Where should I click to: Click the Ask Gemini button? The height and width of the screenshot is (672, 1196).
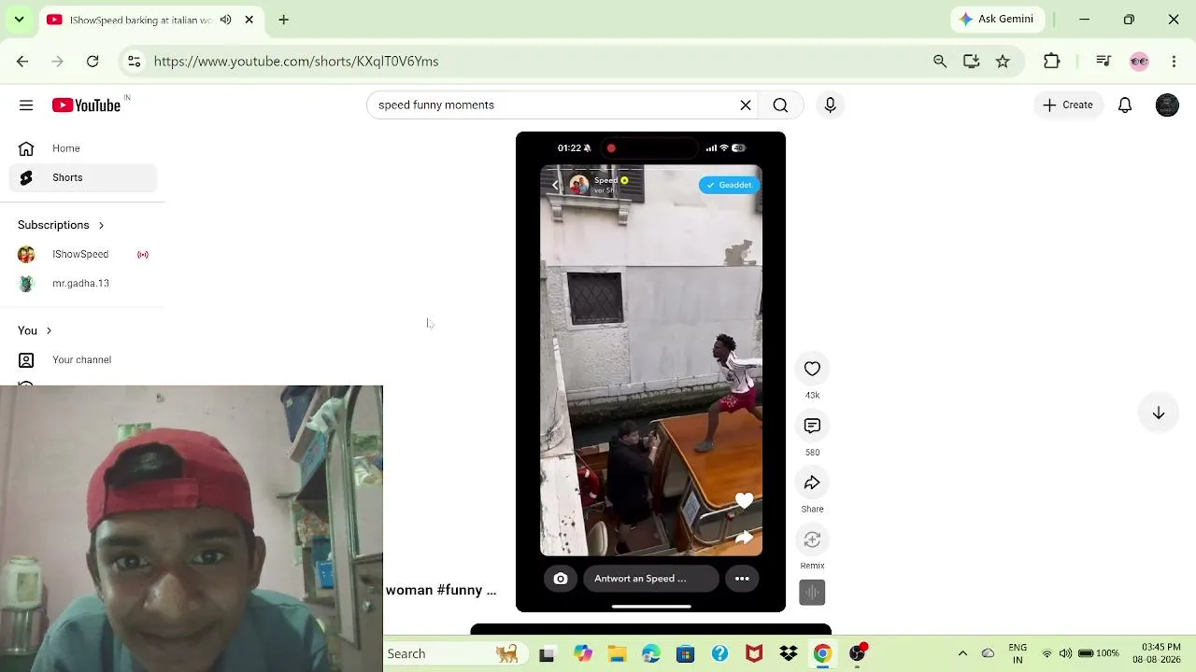[x=997, y=19]
